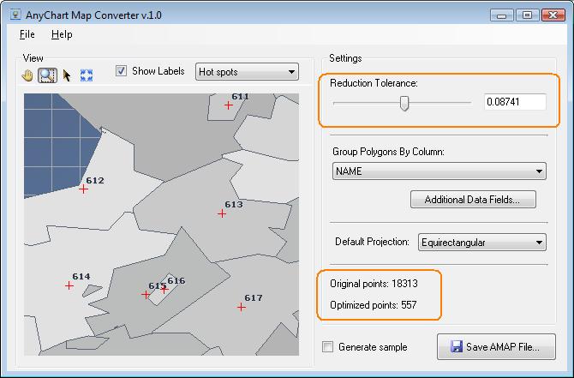Click the red hot spot marker for 612

point(83,189)
